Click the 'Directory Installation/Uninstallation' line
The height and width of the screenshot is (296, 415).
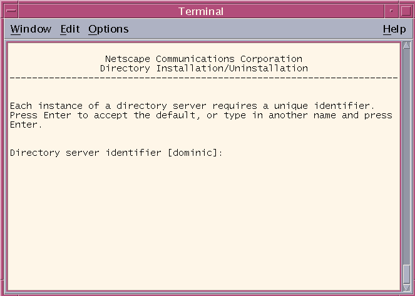tap(204, 68)
